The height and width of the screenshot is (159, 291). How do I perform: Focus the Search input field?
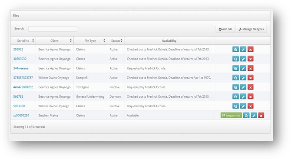coord(53,29)
